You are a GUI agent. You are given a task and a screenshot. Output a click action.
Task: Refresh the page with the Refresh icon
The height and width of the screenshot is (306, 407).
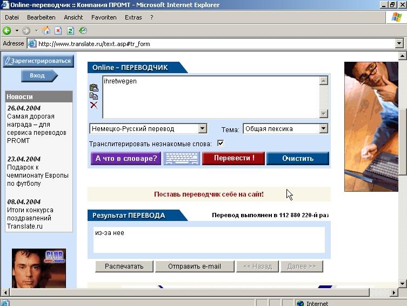coord(70,31)
